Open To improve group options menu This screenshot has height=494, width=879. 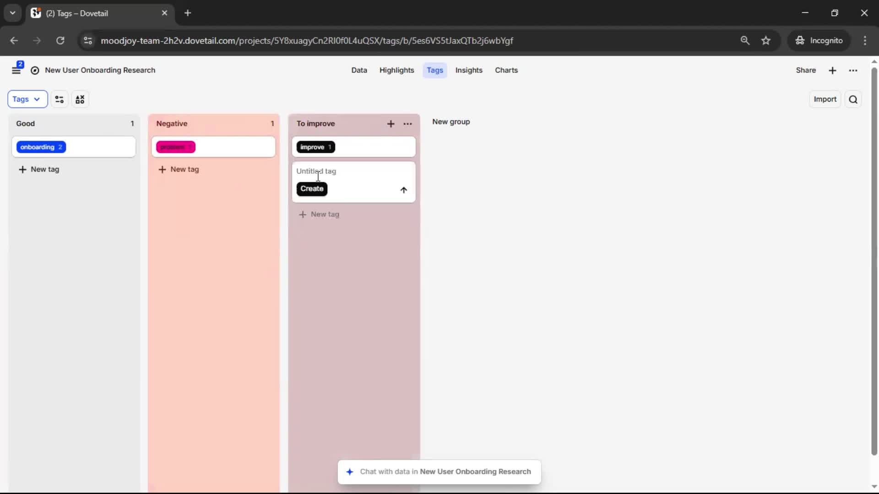click(x=407, y=124)
